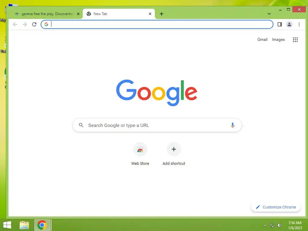The image size is (308, 231).
Task: Open the network tray icon
Action: point(273,225)
